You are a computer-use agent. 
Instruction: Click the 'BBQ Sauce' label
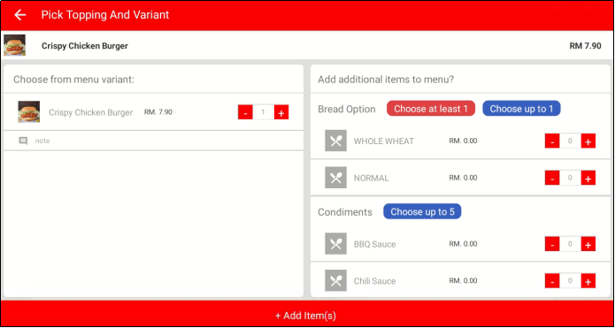[374, 244]
